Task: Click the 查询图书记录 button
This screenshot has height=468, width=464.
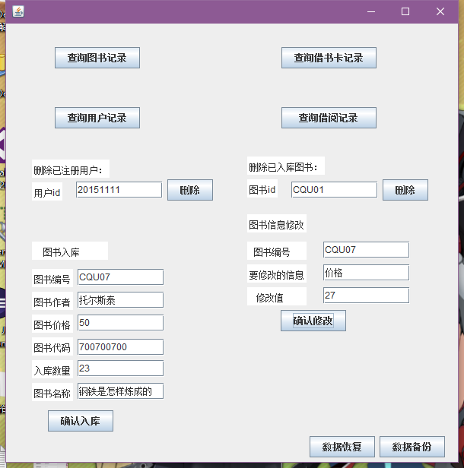Action: (97, 58)
